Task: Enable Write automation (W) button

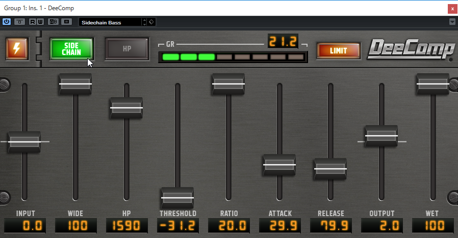Action: pyautogui.click(x=40, y=22)
